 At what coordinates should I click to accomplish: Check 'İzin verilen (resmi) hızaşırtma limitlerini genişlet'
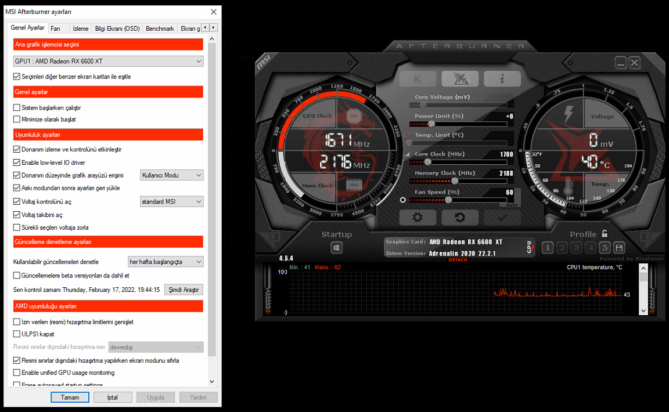[x=17, y=321]
